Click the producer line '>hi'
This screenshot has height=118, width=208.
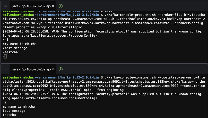5,40
